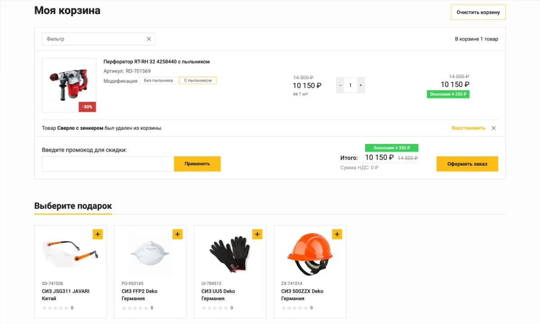Screen dimensions: 540x324
Task: Open perforator RT-RH 32 product title link
Action: 157,62
